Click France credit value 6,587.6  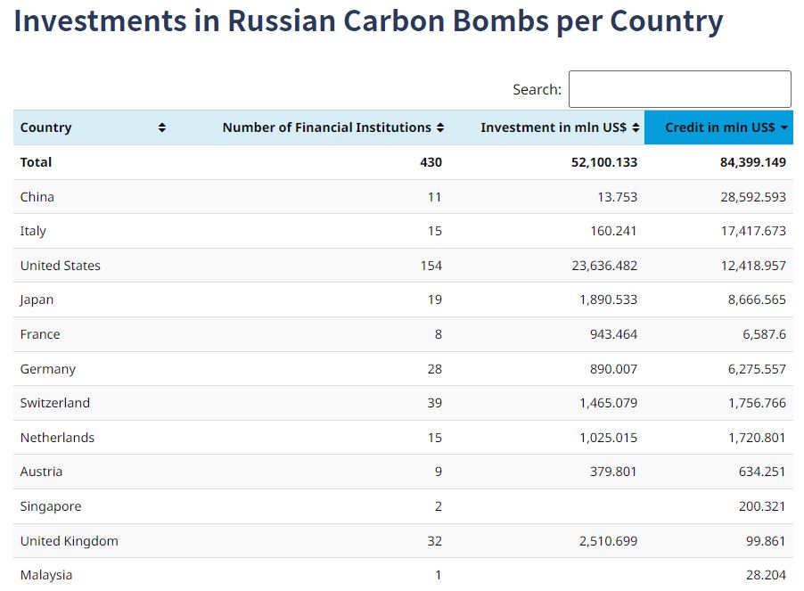[764, 334]
